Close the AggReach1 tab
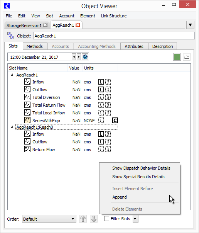Viewport: 199px width, 233px height. (x=78, y=25)
